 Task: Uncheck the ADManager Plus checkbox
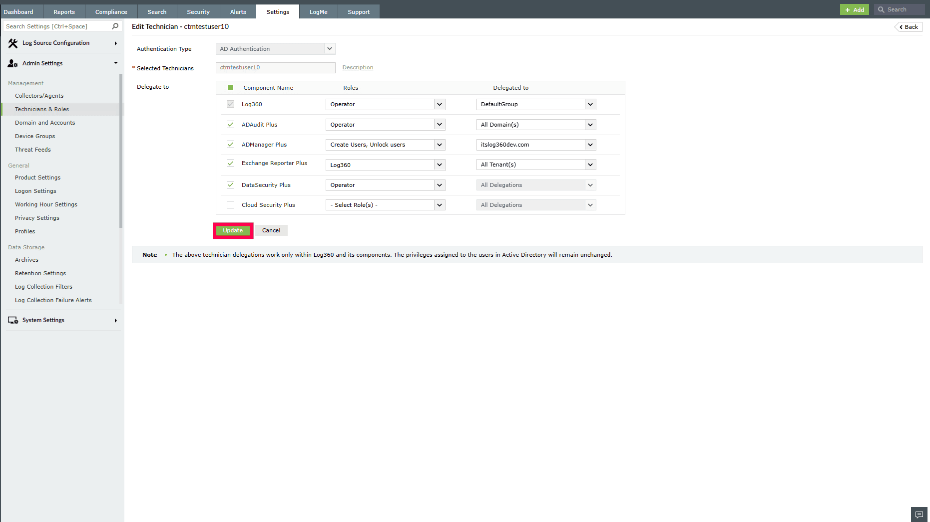pyautogui.click(x=230, y=145)
